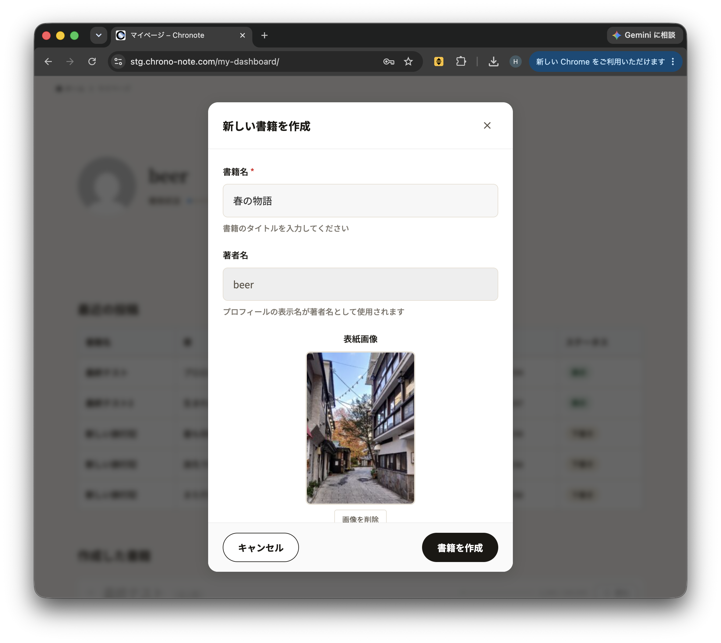
Task: Close the マイページ – Chronote tab
Action: pyautogui.click(x=242, y=35)
